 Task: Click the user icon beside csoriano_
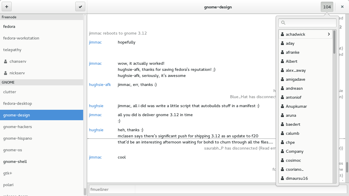coord(282,169)
